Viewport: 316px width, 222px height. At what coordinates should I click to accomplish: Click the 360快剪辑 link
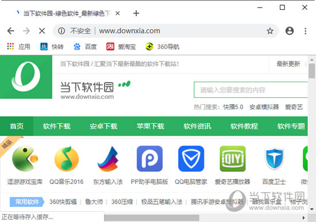click(x=63, y=202)
